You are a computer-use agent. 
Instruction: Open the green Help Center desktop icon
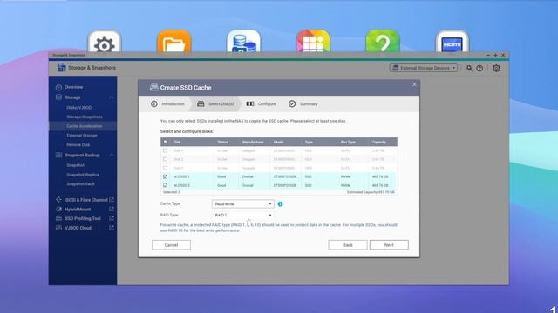click(383, 42)
